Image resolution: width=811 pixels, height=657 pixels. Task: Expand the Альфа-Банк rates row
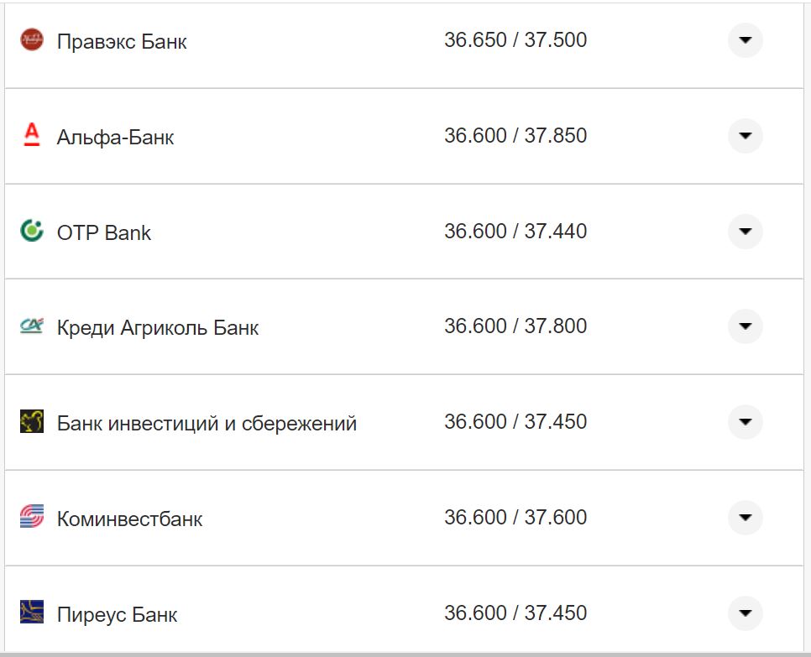pos(745,135)
